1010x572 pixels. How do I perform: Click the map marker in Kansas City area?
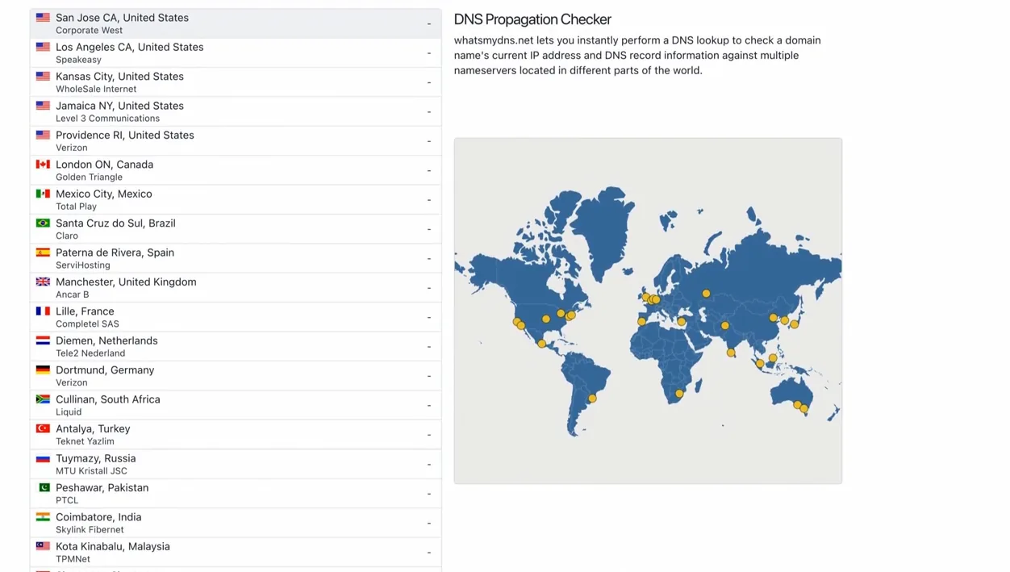(x=546, y=319)
